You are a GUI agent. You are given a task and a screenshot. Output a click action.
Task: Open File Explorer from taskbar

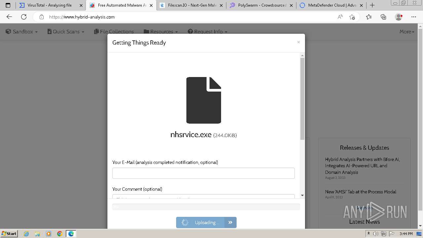(x=37, y=234)
